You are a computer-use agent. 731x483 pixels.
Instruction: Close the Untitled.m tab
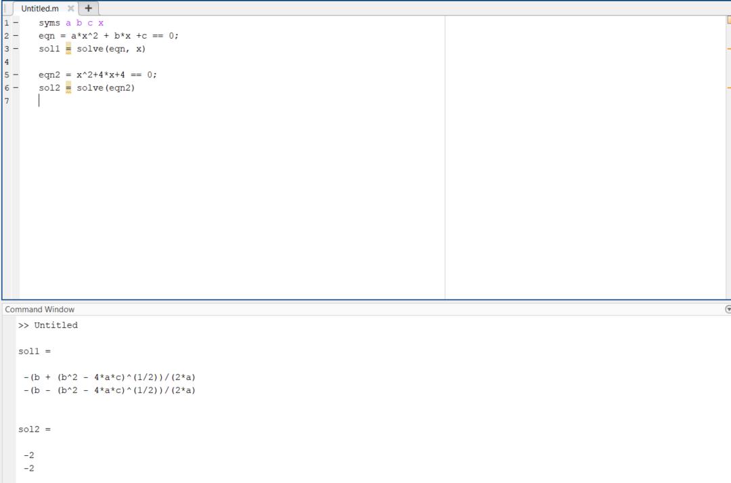tap(71, 8)
